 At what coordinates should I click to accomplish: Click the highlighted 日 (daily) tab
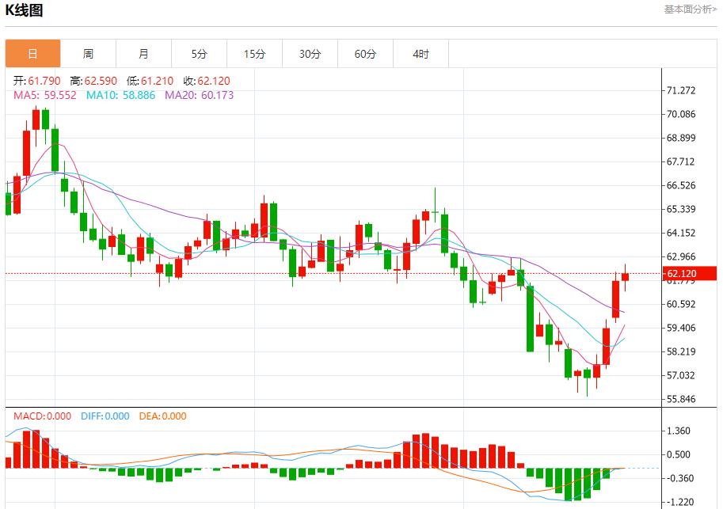pos(32,53)
